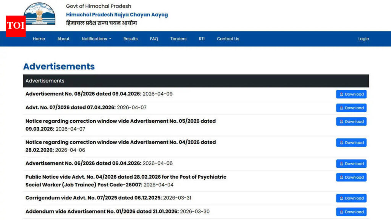The image size is (391, 220).
Task: Open the Contact Us page
Action: [228, 39]
